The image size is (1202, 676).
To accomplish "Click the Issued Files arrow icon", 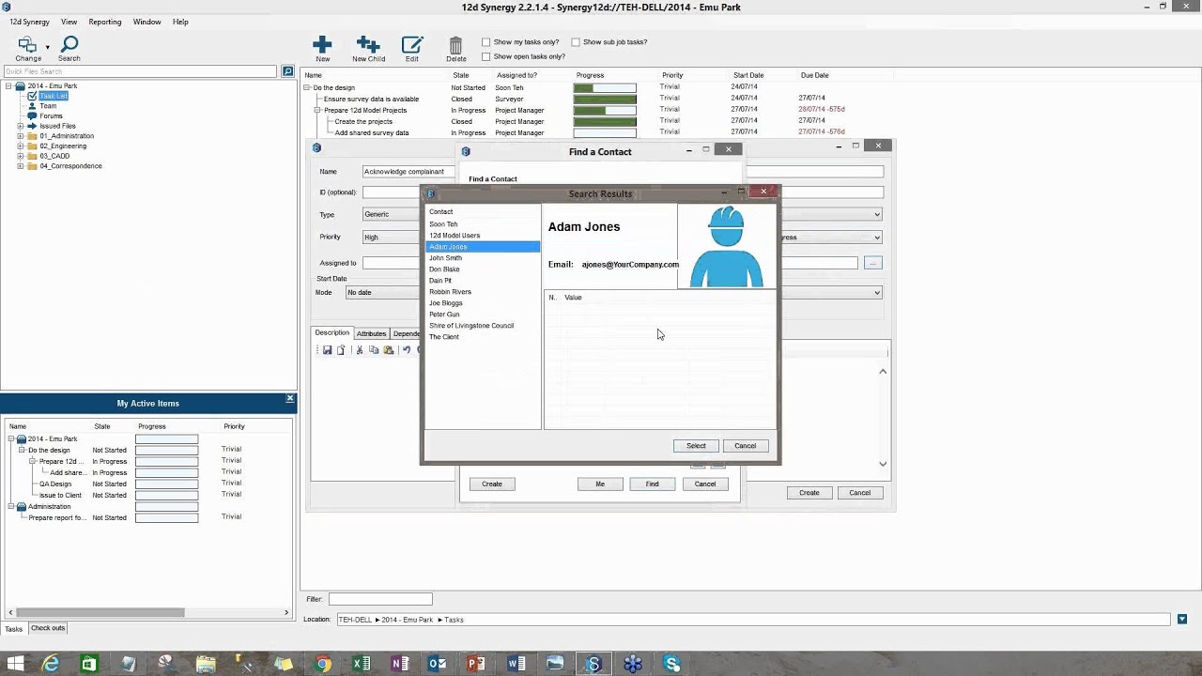I will (x=32, y=126).
